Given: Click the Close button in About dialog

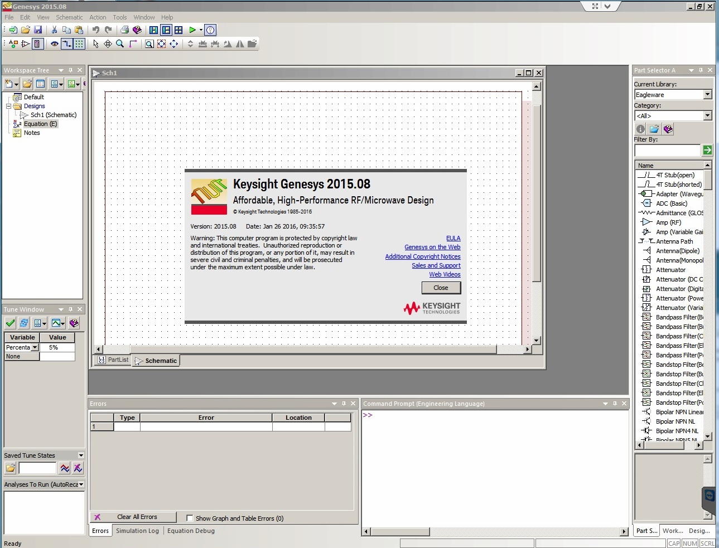Looking at the screenshot, I should click(441, 288).
